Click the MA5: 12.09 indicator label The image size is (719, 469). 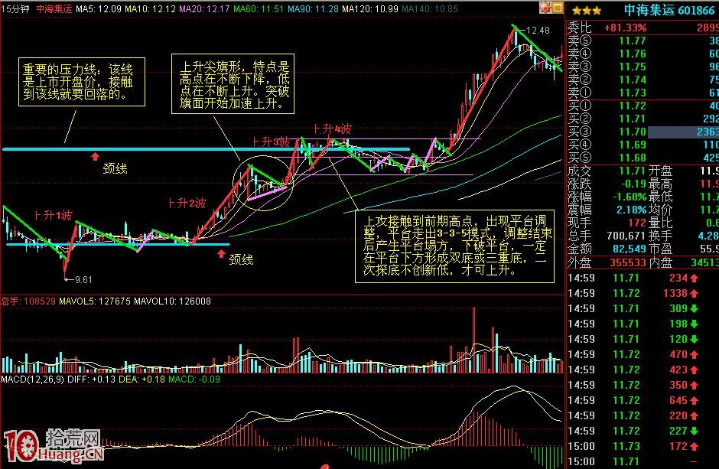(x=99, y=8)
